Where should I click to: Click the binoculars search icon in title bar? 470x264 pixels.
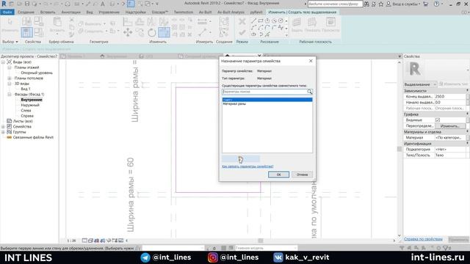pyautogui.click(x=366, y=4)
